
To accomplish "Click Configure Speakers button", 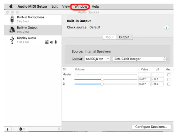I will click(151, 127).
